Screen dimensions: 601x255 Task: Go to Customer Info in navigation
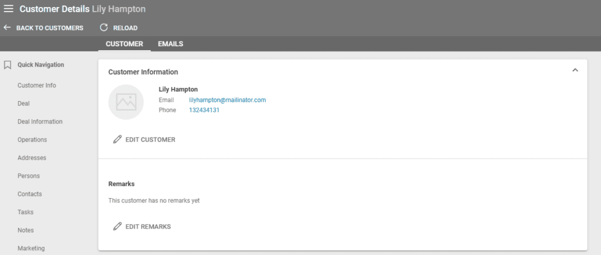tap(37, 85)
